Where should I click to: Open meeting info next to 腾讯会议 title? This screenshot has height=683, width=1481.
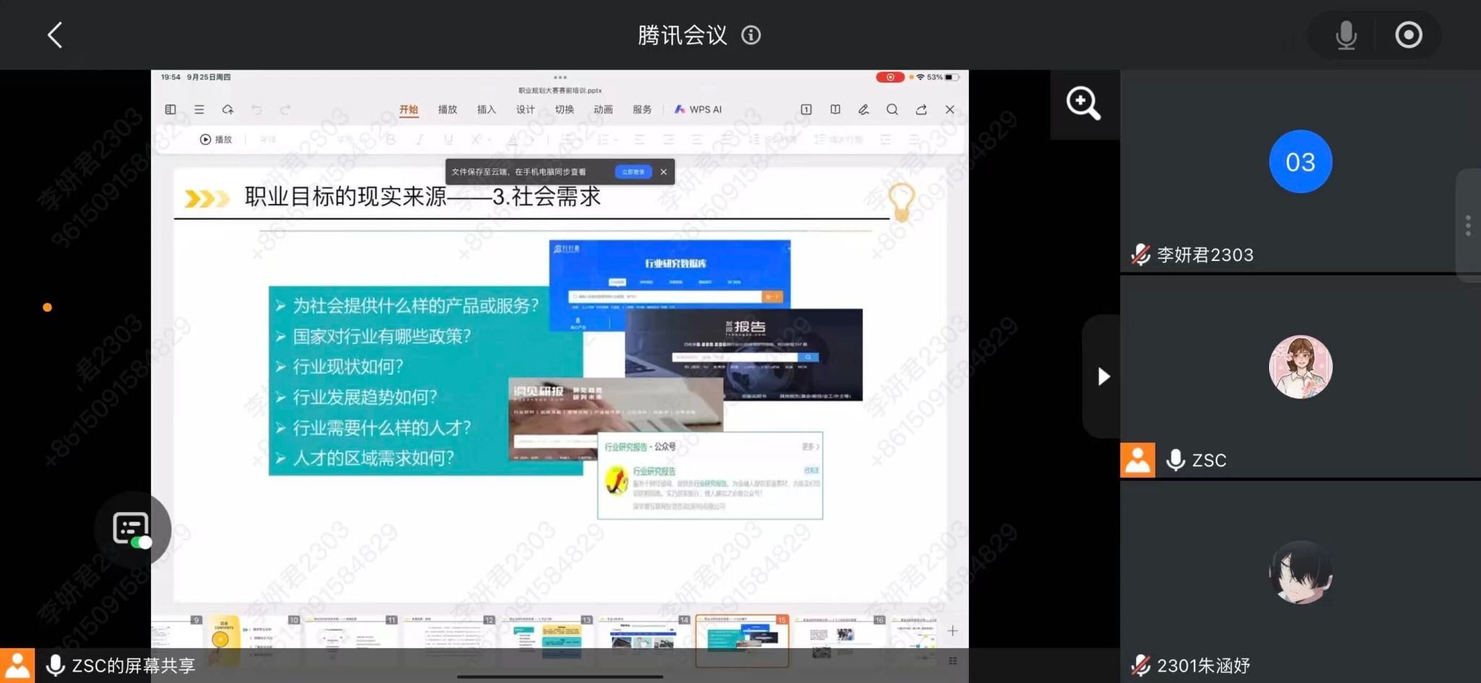[x=751, y=35]
